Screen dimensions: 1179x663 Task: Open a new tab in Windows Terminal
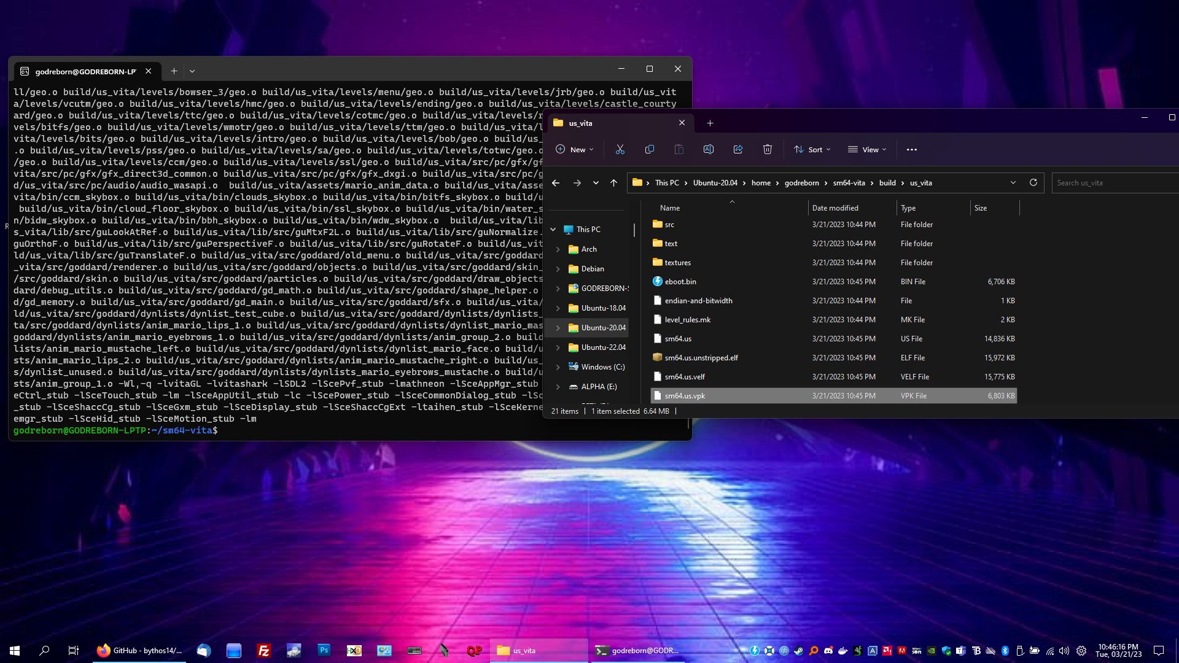tap(174, 71)
